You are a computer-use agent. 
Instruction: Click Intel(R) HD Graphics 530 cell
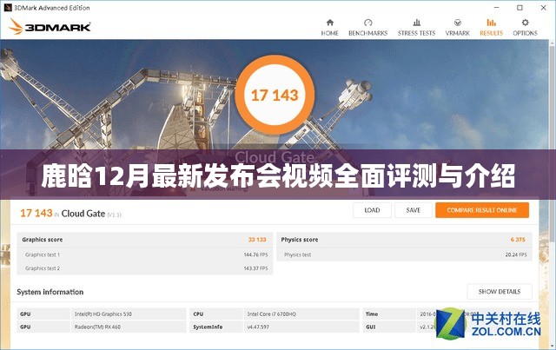point(129,314)
